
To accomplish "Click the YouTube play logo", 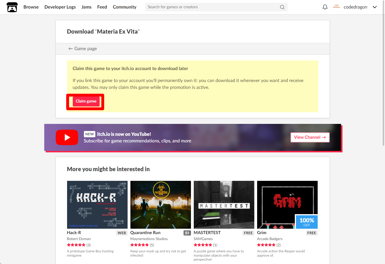I will tap(67, 138).
